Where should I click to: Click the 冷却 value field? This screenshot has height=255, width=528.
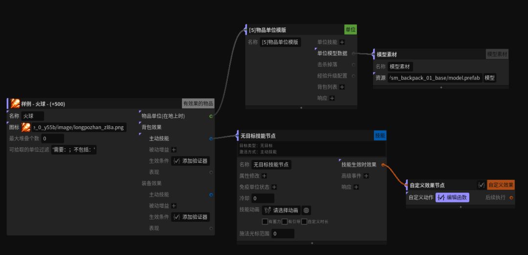click(263, 198)
